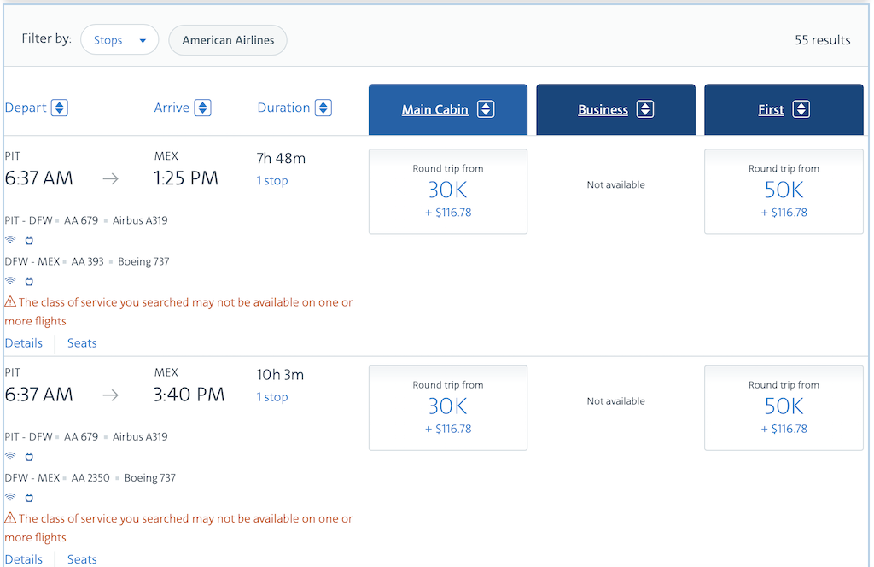Viewport: 874px width, 567px height.
Task: Click power outlet icon under AA 2350
Action: click(x=29, y=497)
